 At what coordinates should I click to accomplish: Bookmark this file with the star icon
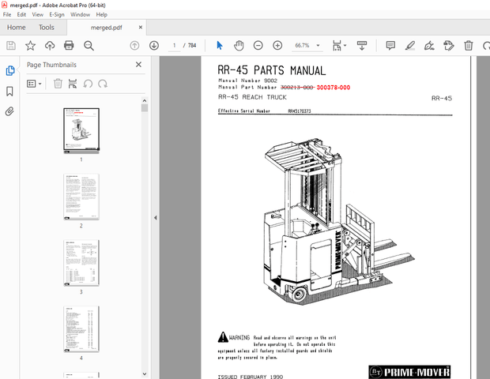pyautogui.click(x=30, y=46)
